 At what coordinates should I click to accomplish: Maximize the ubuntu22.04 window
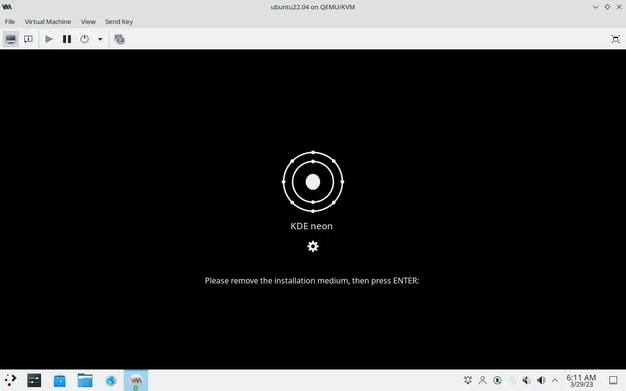click(607, 7)
